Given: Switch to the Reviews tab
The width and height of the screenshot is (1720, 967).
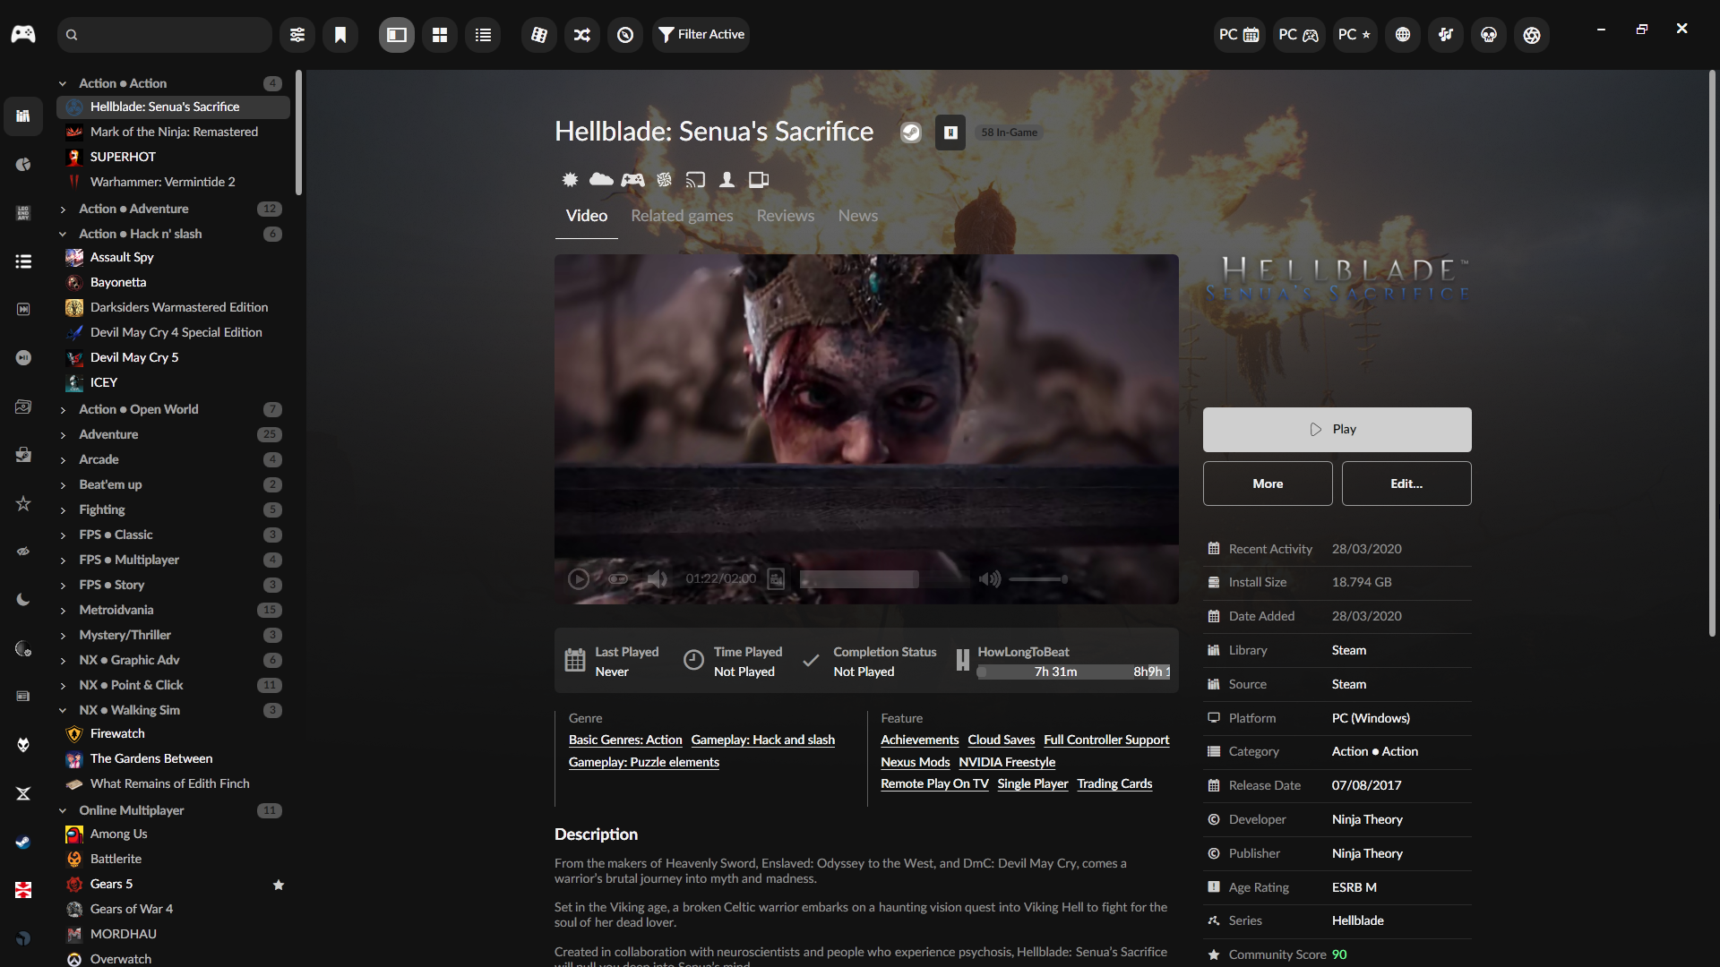Looking at the screenshot, I should click(x=785, y=216).
